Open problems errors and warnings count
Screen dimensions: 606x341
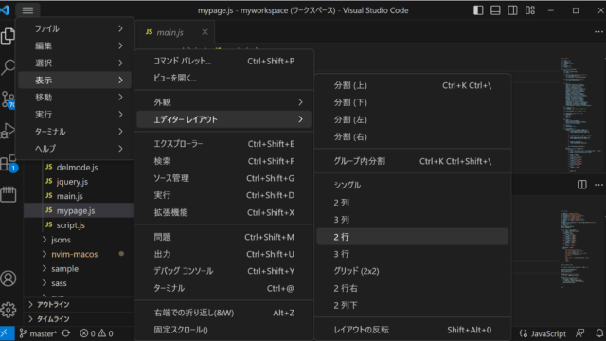pyautogui.click(x=97, y=333)
